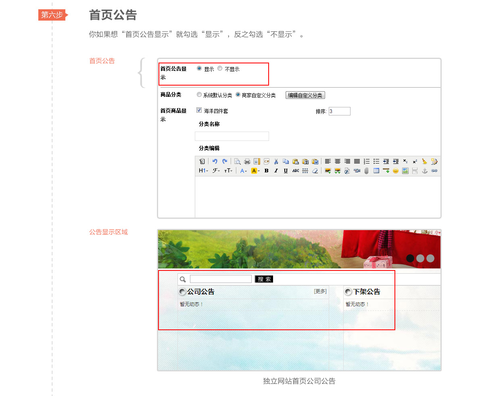Click the landscape picture icon

click(405, 171)
